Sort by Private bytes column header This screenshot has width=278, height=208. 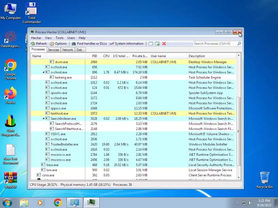pos(140,56)
